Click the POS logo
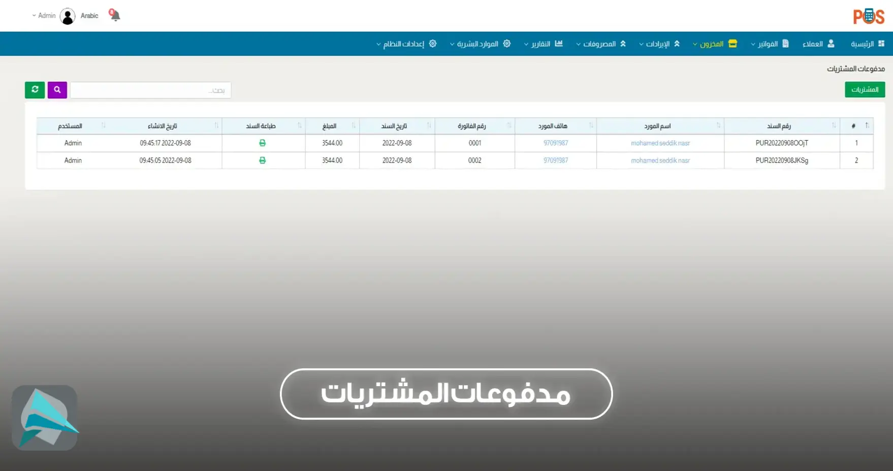 pos(869,16)
